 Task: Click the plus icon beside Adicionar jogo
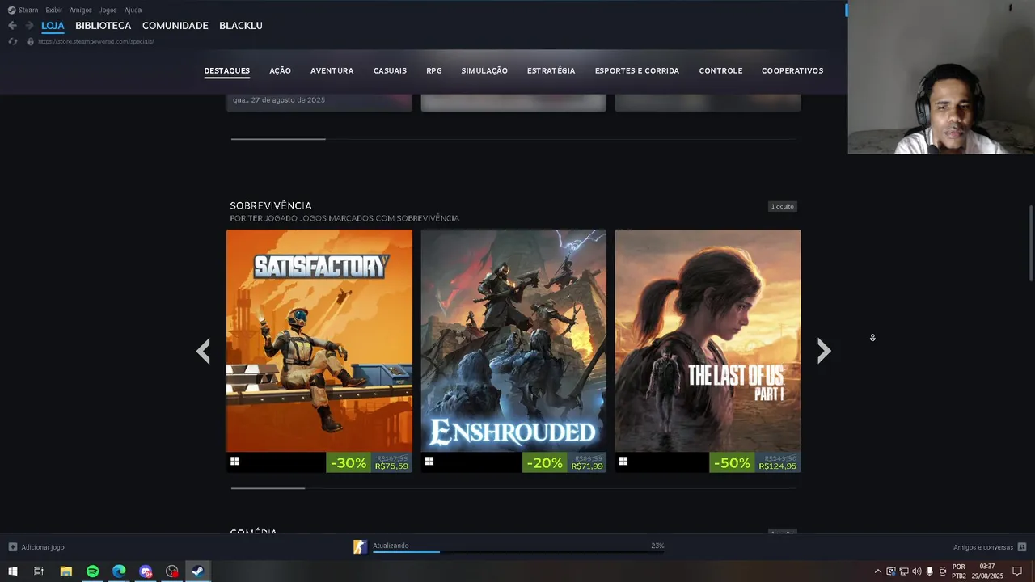(12, 547)
